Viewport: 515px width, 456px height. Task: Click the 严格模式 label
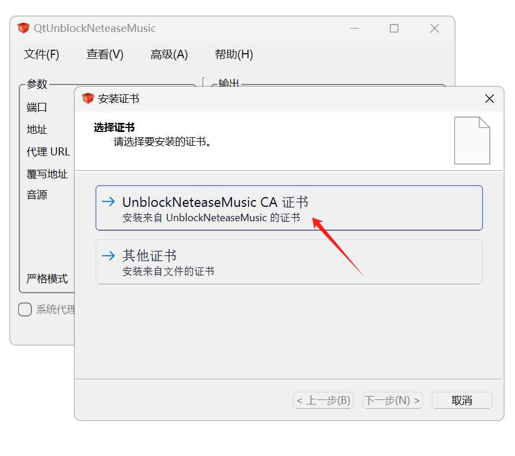(x=47, y=279)
